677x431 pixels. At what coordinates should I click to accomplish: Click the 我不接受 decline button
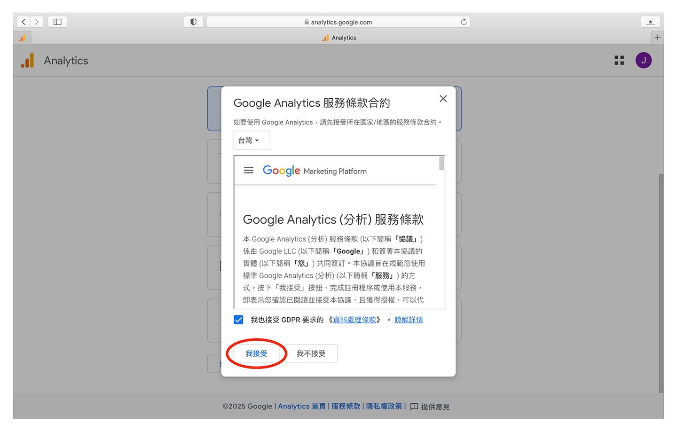pos(311,353)
